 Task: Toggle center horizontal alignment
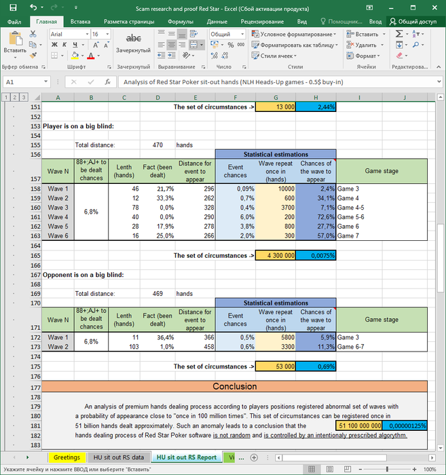pos(172,45)
